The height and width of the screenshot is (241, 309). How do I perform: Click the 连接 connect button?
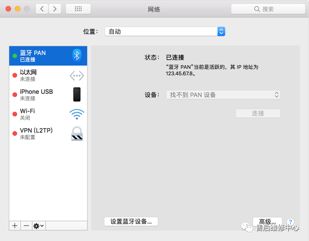pyautogui.click(x=258, y=113)
